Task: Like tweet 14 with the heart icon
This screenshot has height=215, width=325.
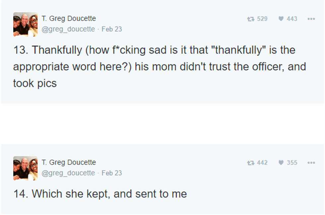Action: (x=281, y=163)
